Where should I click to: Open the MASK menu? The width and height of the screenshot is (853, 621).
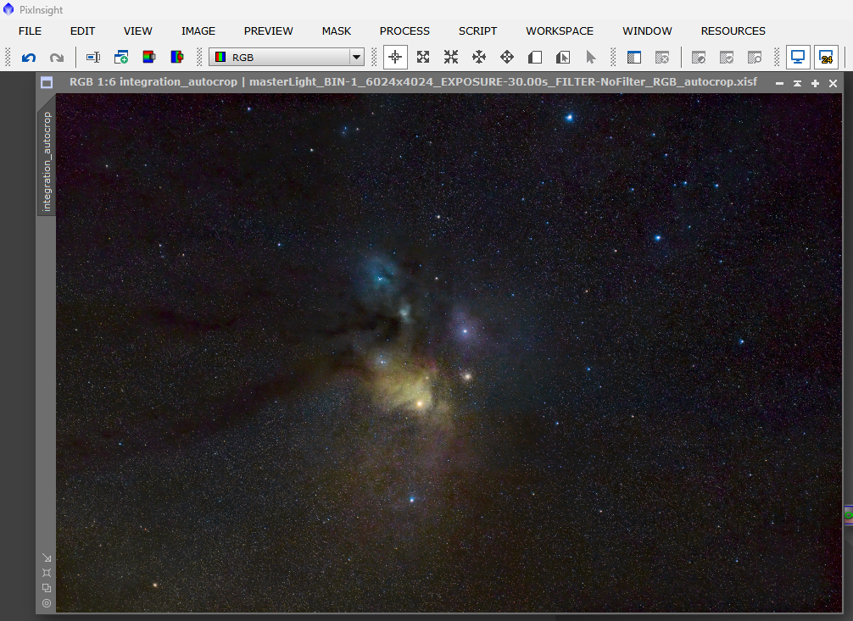(336, 31)
